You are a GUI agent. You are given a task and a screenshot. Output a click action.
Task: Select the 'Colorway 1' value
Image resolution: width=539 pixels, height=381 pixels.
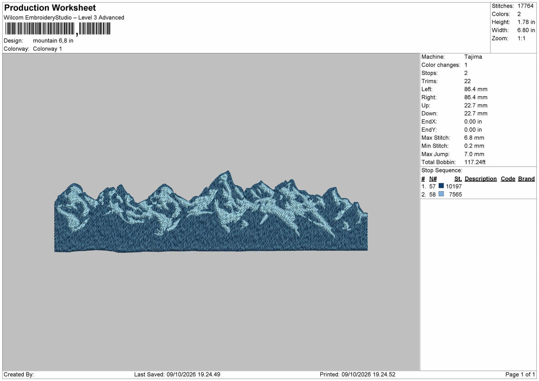pos(48,49)
